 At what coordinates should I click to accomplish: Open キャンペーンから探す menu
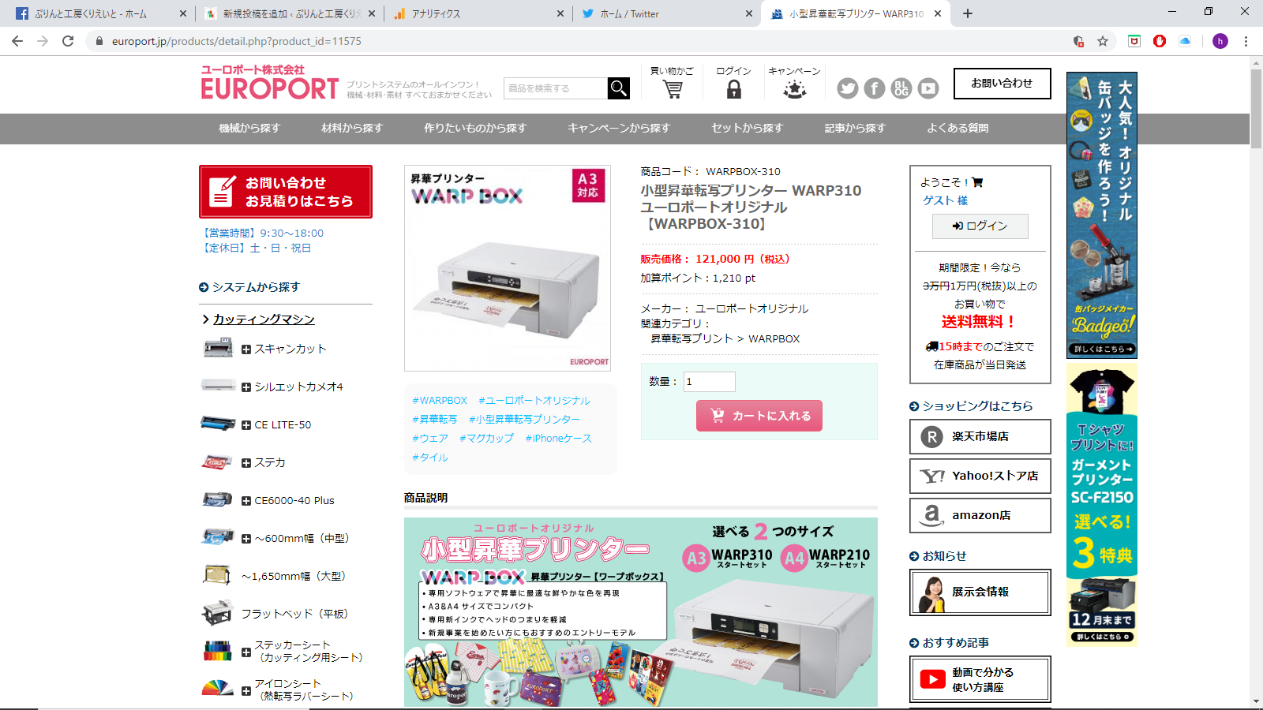tap(619, 128)
